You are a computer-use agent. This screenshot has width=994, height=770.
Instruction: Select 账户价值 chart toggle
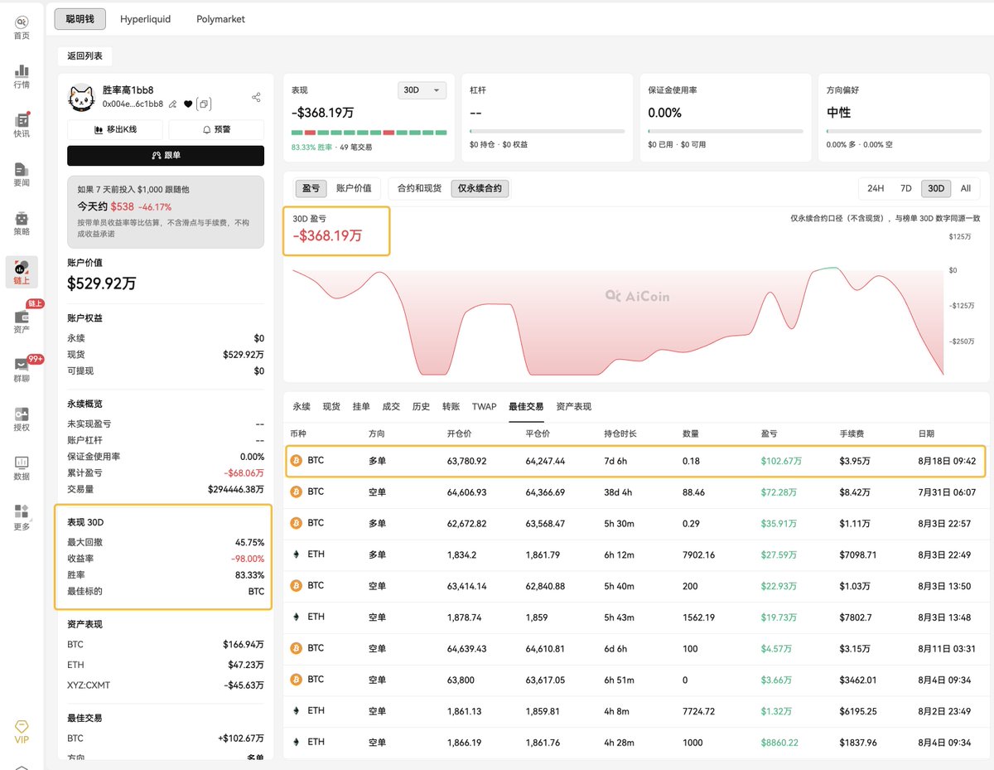pyautogui.click(x=354, y=188)
